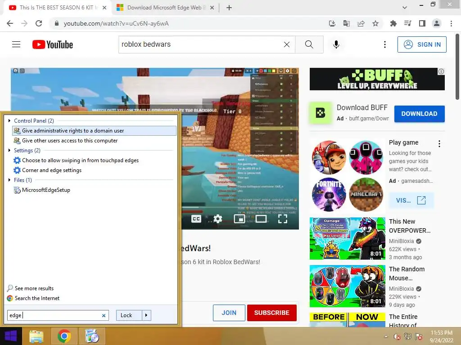Image resolution: width=461 pixels, height=345 pixels.
Task: Open the taskbar clock showing 11:53 PM
Action: point(441,336)
